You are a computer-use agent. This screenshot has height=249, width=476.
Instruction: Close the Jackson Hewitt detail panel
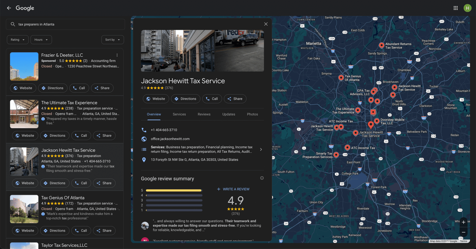pos(266,24)
